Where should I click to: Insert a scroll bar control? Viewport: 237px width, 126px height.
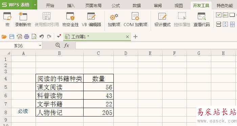(x=232, y=24)
